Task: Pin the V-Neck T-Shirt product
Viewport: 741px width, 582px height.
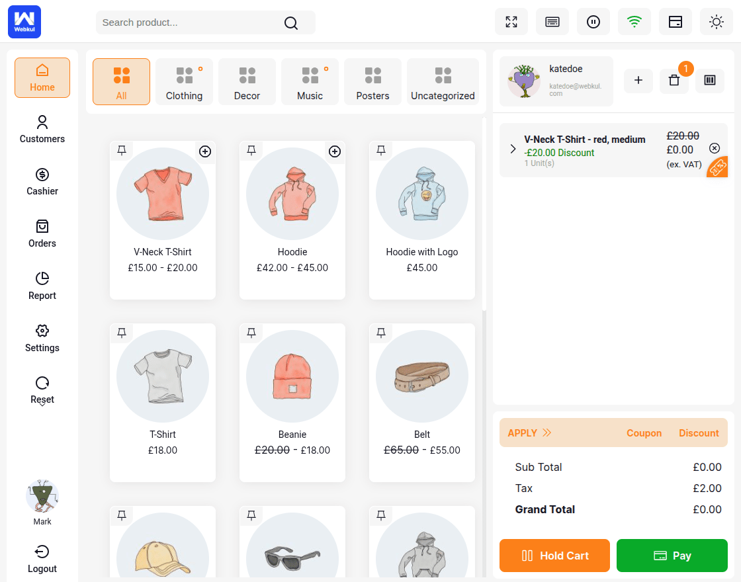Action: tap(122, 150)
